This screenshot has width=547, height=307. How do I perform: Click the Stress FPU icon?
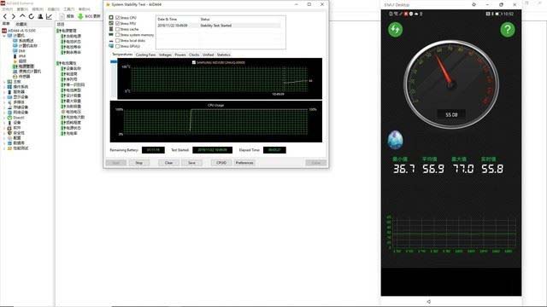coord(111,23)
